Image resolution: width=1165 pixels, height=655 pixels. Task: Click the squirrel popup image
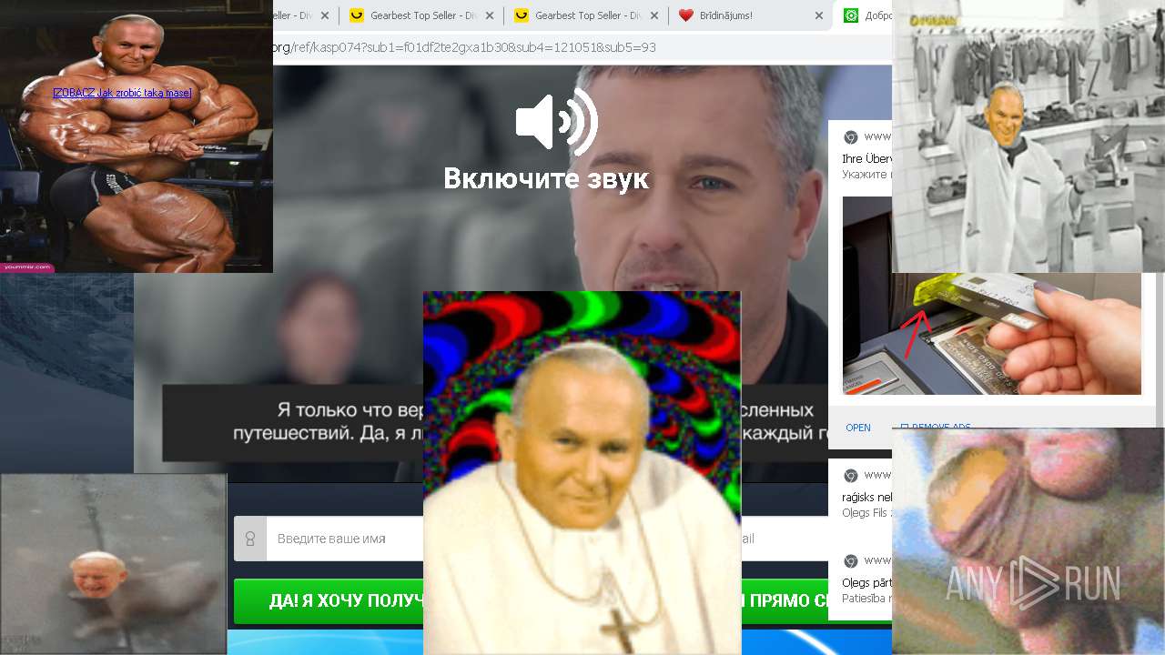[x=113, y=564]
